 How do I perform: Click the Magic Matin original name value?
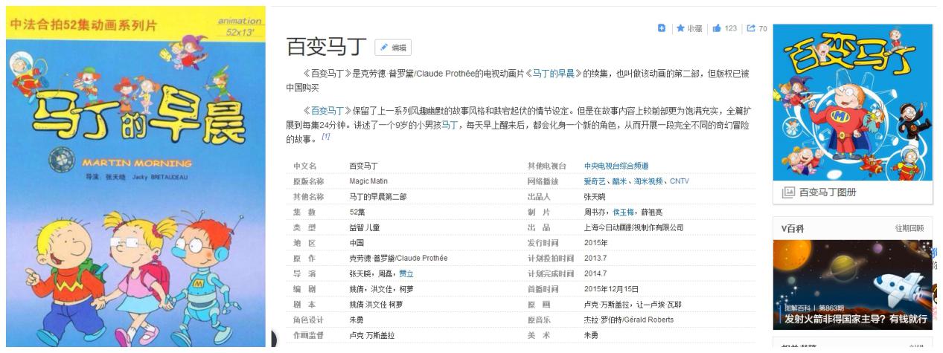pos(367,181)
